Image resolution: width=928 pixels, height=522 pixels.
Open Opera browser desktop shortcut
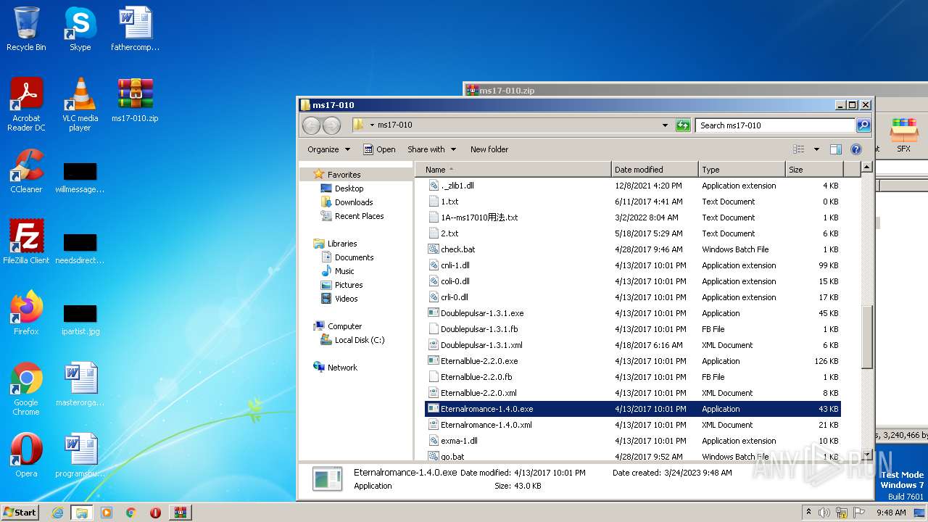(x=26, y=455)
